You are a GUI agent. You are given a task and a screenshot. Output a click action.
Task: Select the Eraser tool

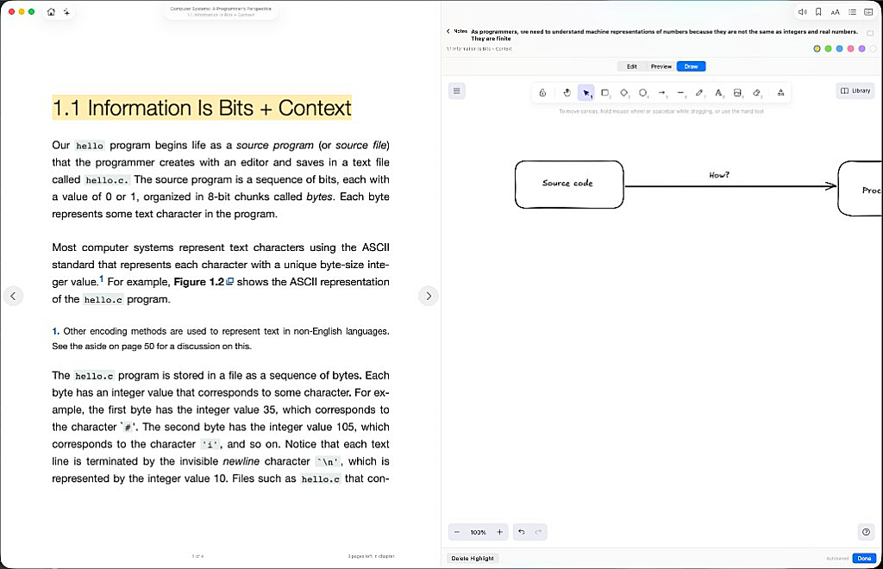click(x=756, y=93)
